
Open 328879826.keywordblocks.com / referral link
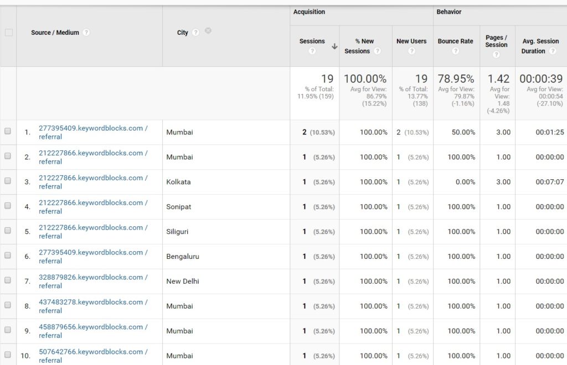click(x=93, y=281)
